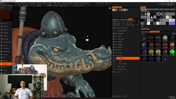Image resolution: width=176 pixels, height=99 pixels.
Task: Show the Head Sculpt layer
Action: 114,64
